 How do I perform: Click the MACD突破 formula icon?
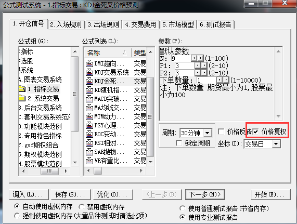pos(89,99)
